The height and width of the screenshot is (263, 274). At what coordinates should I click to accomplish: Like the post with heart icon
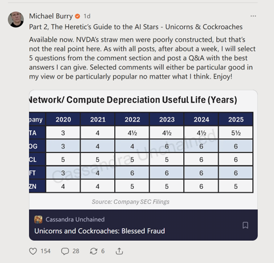pos(33,251)
